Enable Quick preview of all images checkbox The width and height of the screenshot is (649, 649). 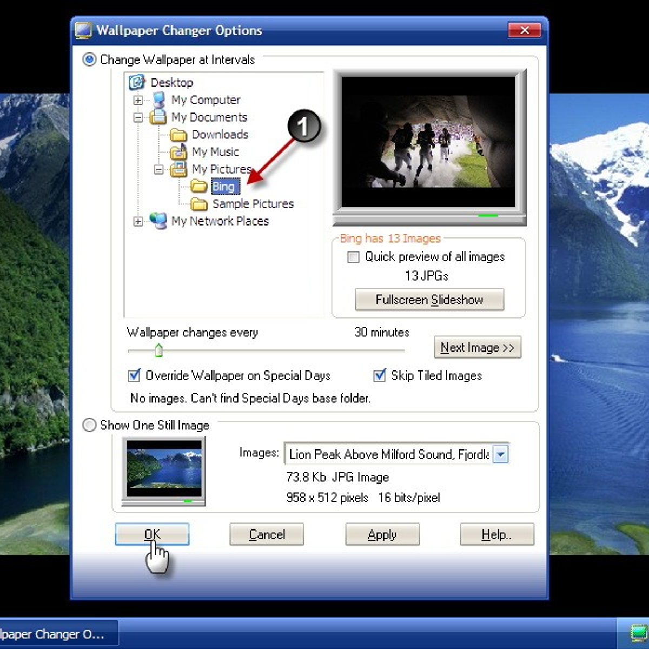(353, 257)
